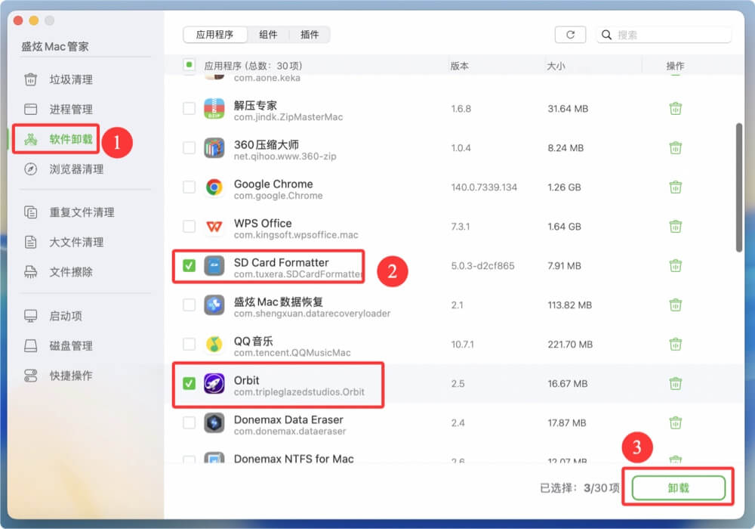Switch to the 组件 (components) tab
Image resolution: width=755 pixels, height=529 pixels.
pyautogui.click(x=270, y=34)
